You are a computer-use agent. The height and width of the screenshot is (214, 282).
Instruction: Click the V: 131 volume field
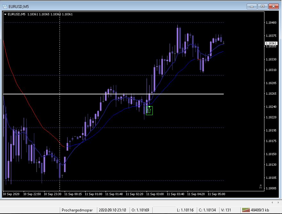pos(226,210)
